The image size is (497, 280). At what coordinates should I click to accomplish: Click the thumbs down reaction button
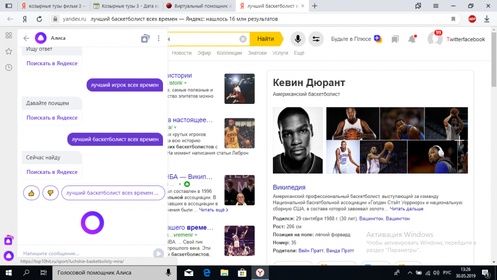pyautogui.click(x=50, y=193)
